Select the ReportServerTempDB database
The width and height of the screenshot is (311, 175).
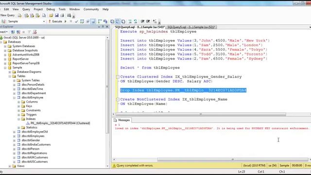coord(26,63)
